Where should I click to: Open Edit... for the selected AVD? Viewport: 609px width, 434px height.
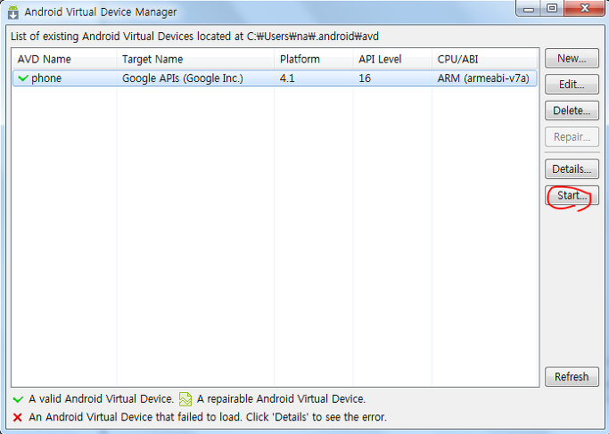572,85
